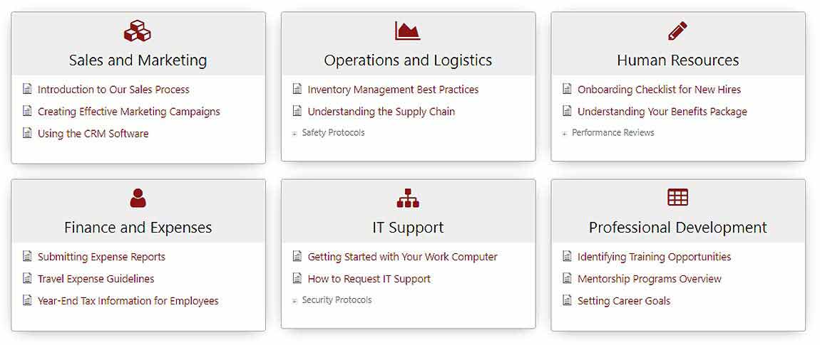
Task: Click the pencil icon above Human Resources
Action: (x=677, y=31)
